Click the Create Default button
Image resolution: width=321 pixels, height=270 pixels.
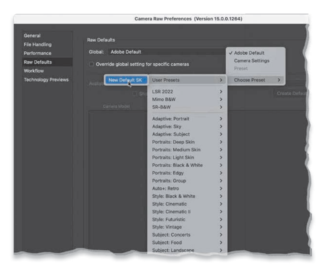tap(292, 94)
